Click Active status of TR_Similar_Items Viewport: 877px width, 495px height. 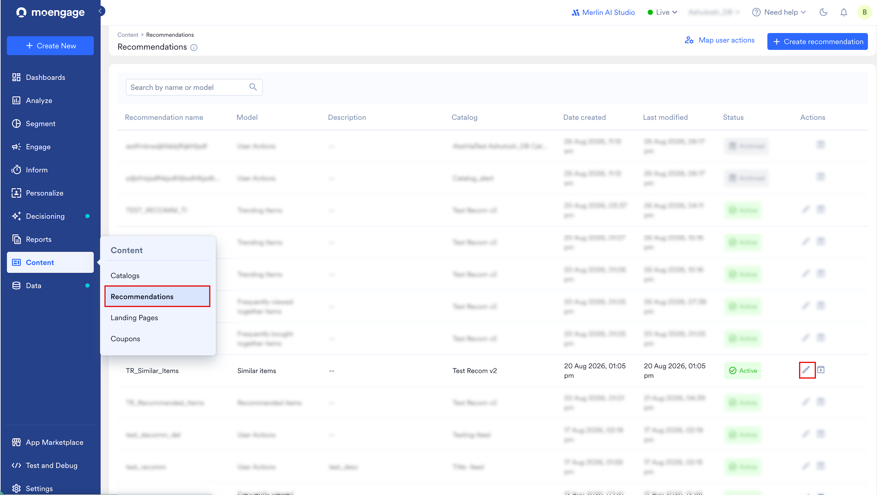pyautogui.click(x=742, y=370)
